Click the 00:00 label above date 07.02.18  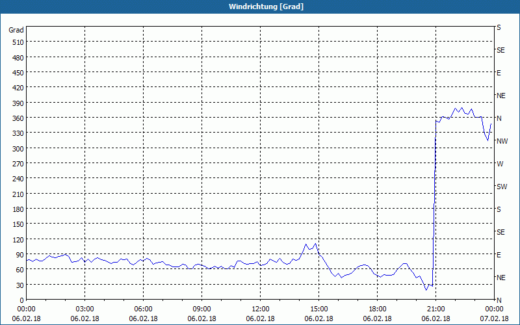[494, 309]
